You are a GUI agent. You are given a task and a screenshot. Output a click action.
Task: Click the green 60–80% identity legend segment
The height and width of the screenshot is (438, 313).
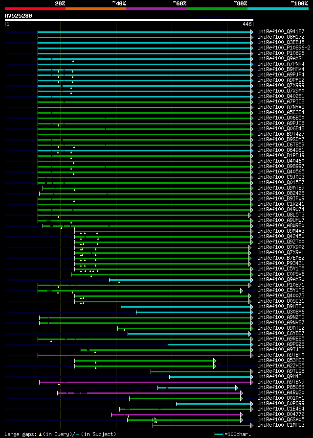[217, 9]
